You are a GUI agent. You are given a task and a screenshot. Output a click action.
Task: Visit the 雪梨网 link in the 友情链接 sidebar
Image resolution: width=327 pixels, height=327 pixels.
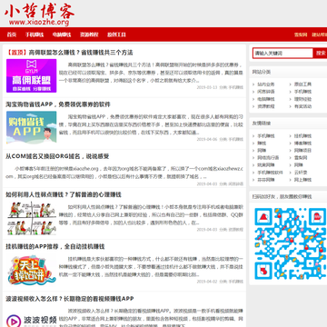pos(301,158)
